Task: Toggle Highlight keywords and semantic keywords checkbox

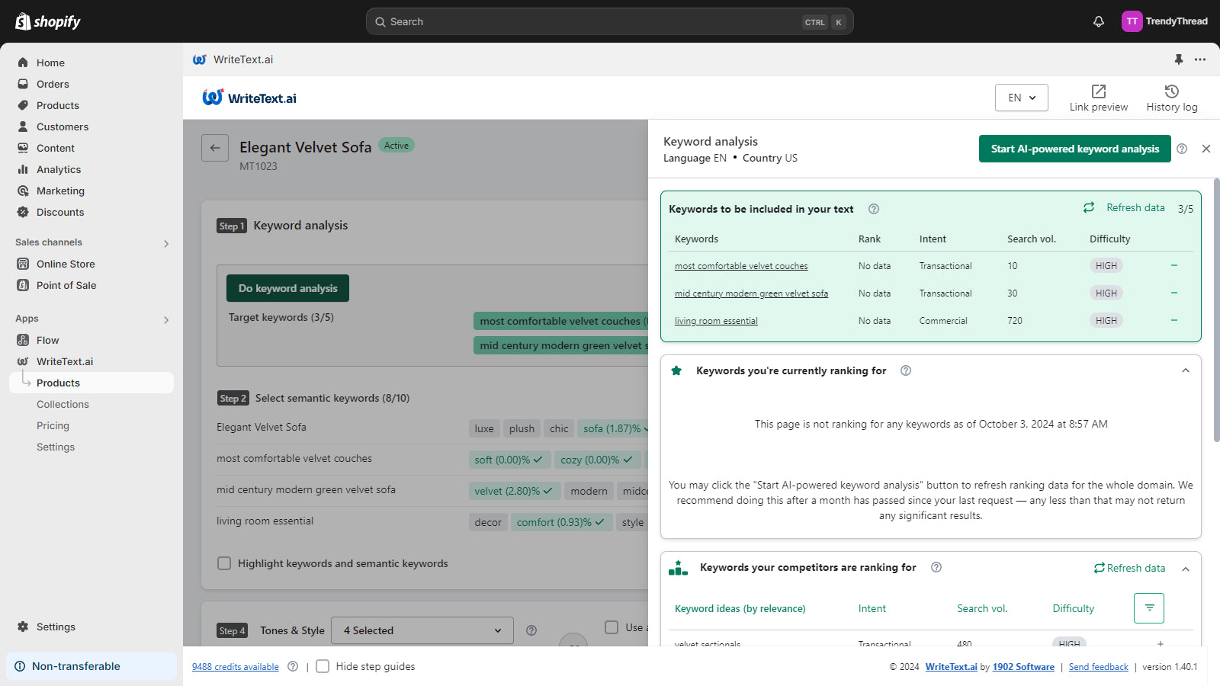Action: point(224,563)
